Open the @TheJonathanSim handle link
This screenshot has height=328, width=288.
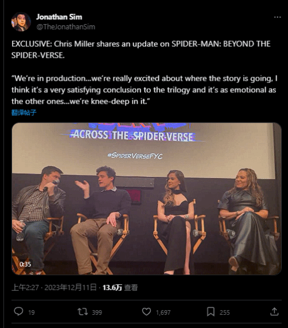pyautogui.click(x=66, y=27)
